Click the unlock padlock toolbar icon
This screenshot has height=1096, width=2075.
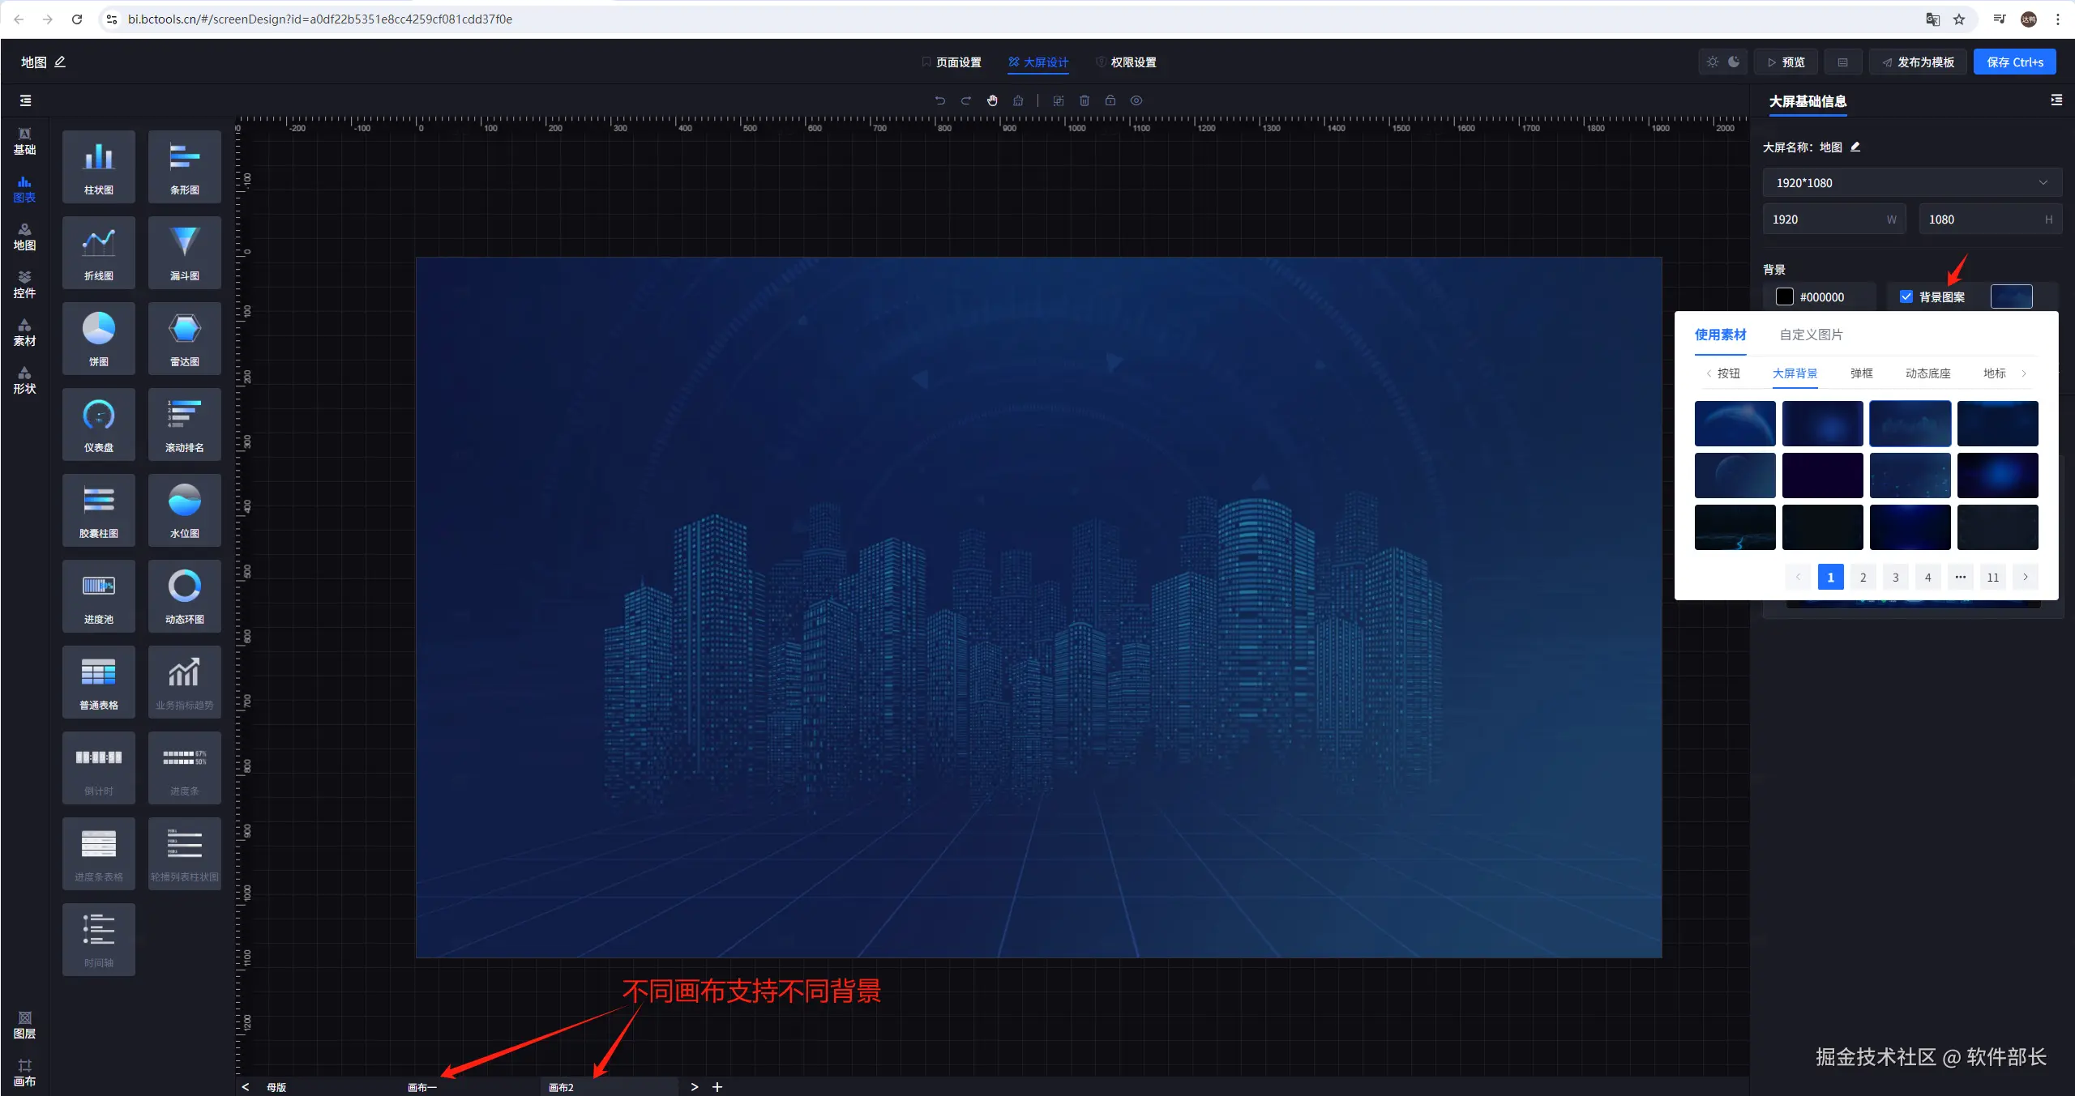coord(1110,100)
